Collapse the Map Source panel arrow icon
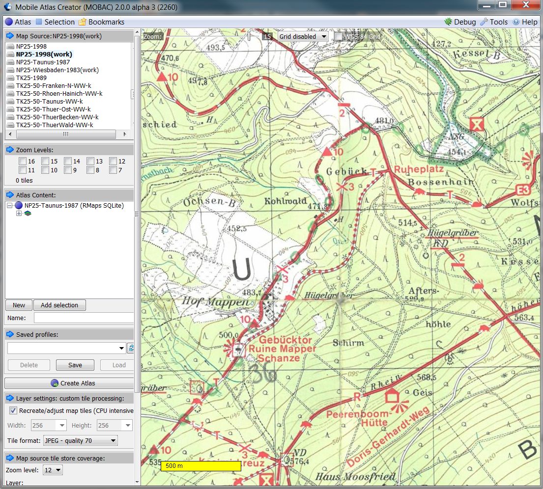 point(10,36)
